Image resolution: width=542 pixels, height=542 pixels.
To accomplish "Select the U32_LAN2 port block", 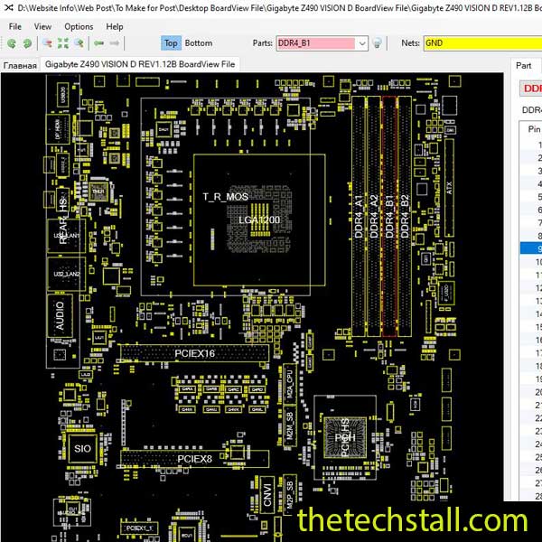I will pos(66,274).
